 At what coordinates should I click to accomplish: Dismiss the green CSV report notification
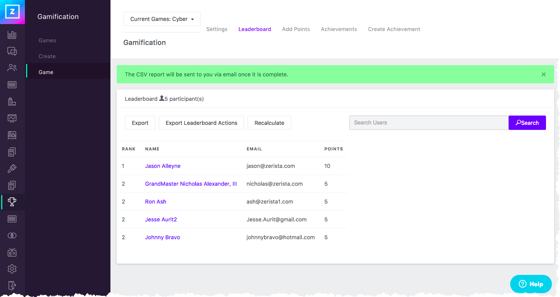[x=544, y=74]
